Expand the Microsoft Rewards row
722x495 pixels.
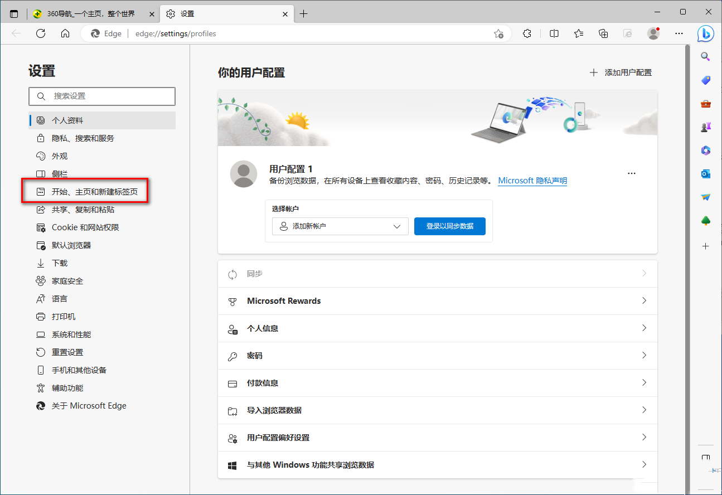coord(438,301)
